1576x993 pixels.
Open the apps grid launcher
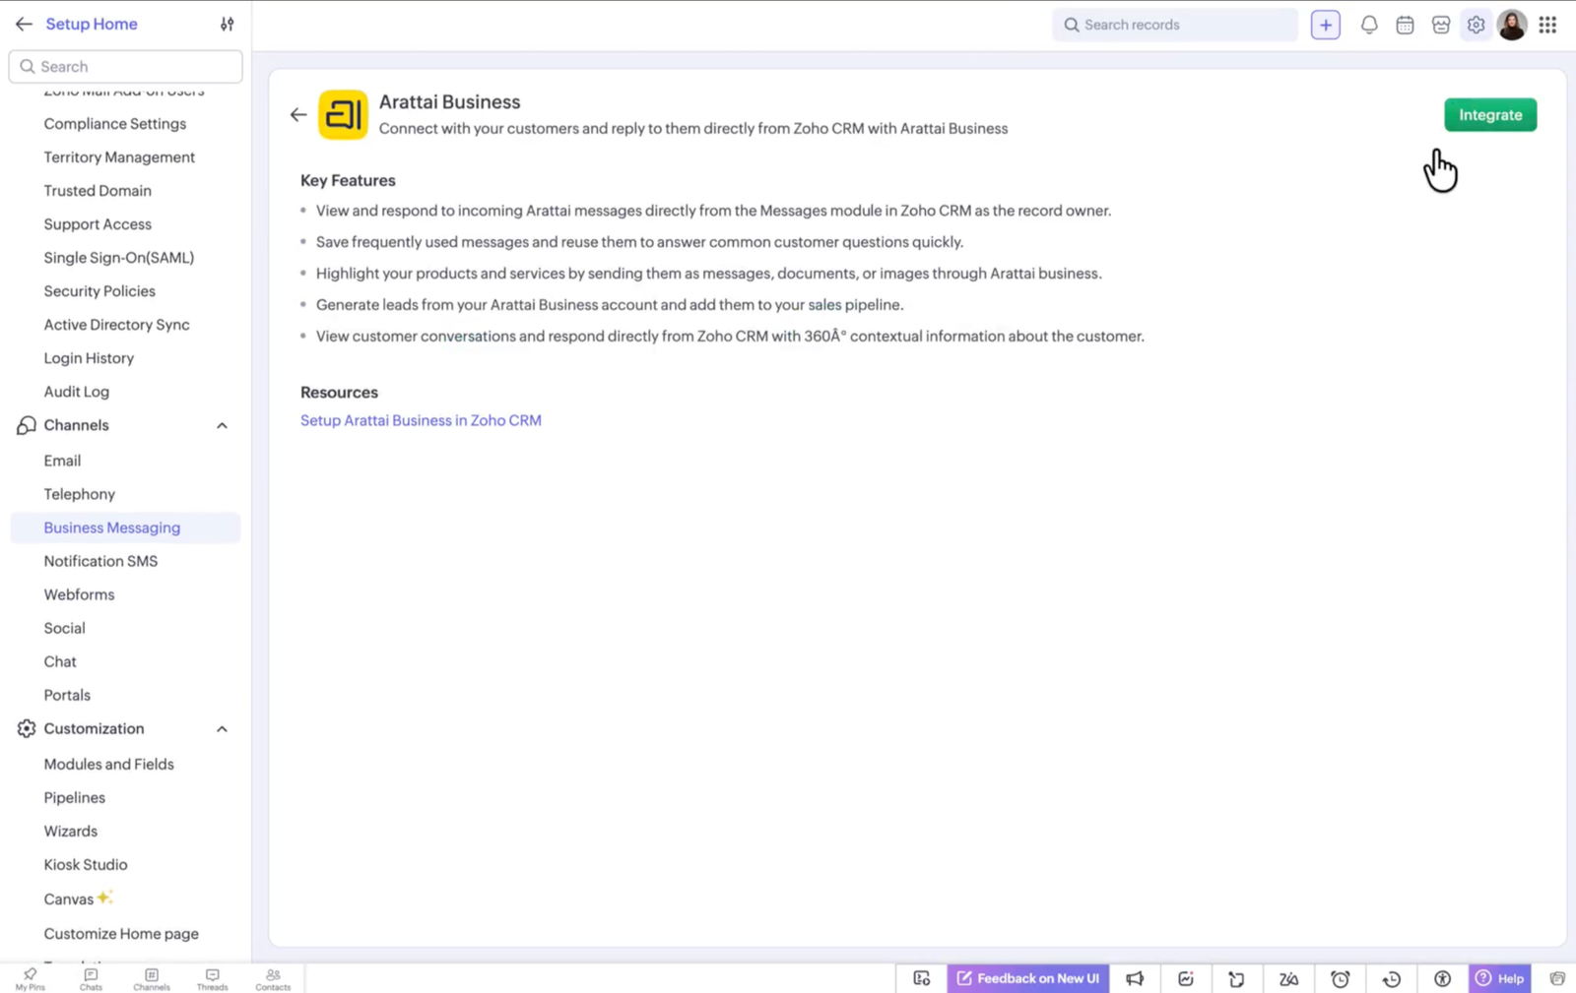click(1548, 25)
